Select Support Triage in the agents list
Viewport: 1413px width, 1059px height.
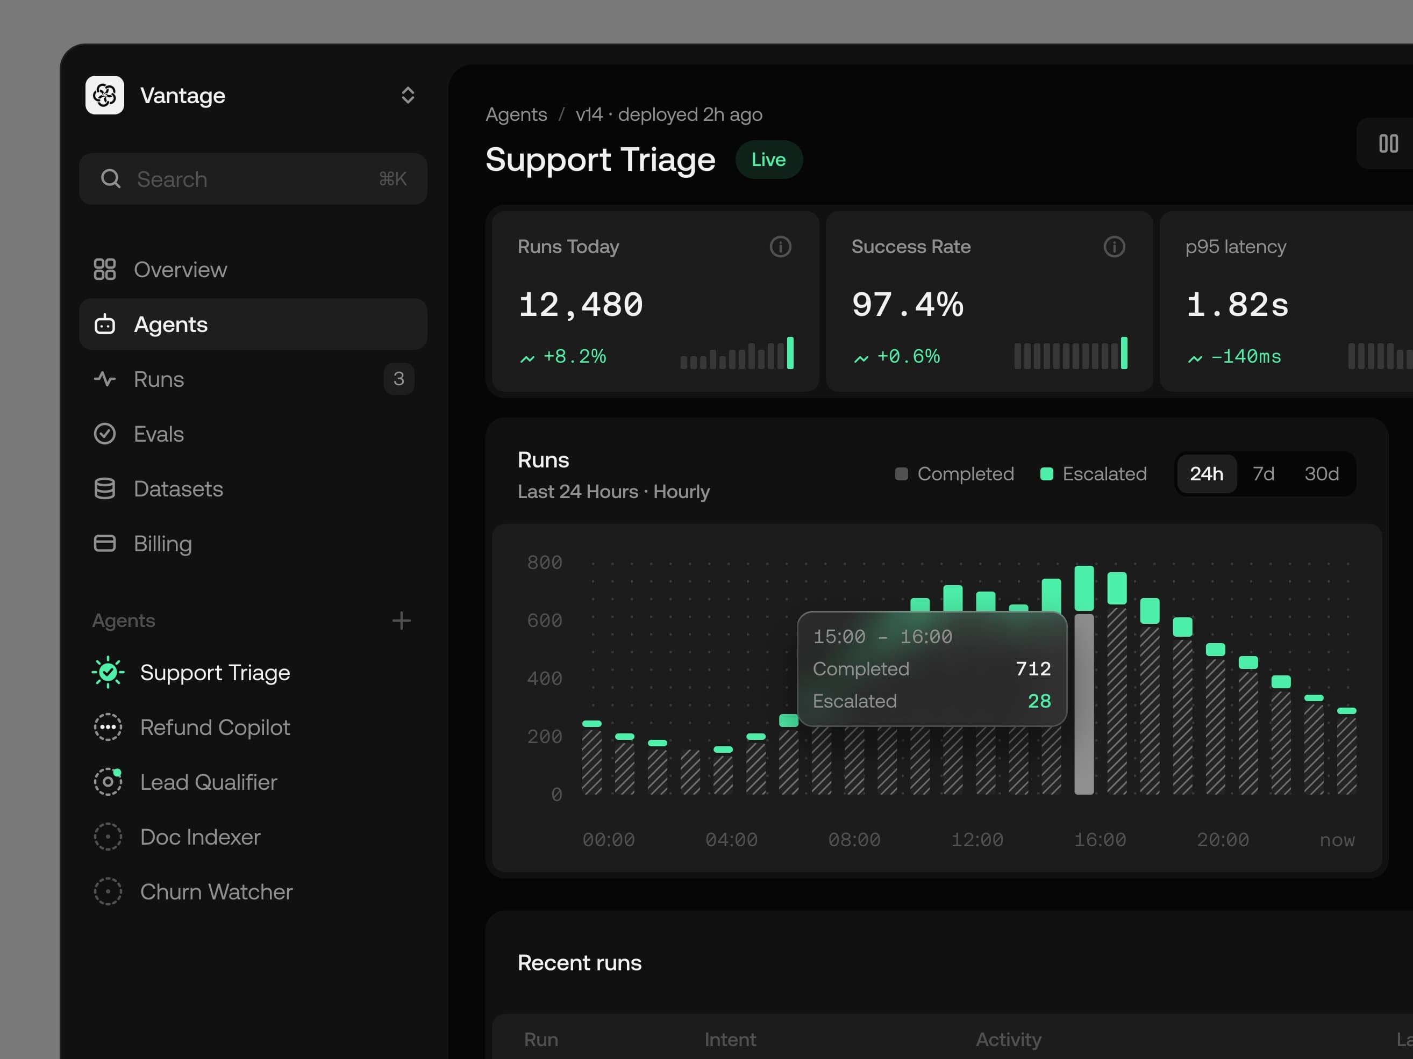coord(253,672)
